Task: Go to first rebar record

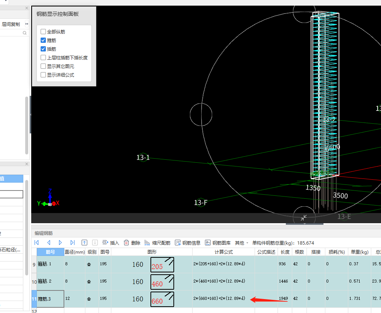Action: point(37,243)
